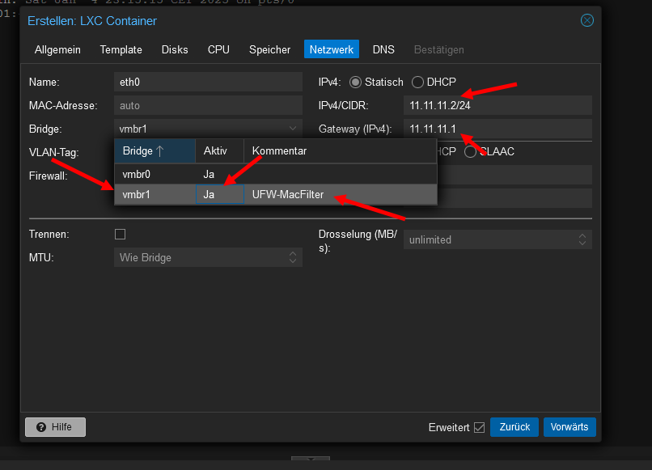Switch to the DNS tab
Screen dimensions: 652x470
(x=383, y=50)
